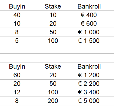Select the first table's Bankroll header cell

(x=89, y=6)
